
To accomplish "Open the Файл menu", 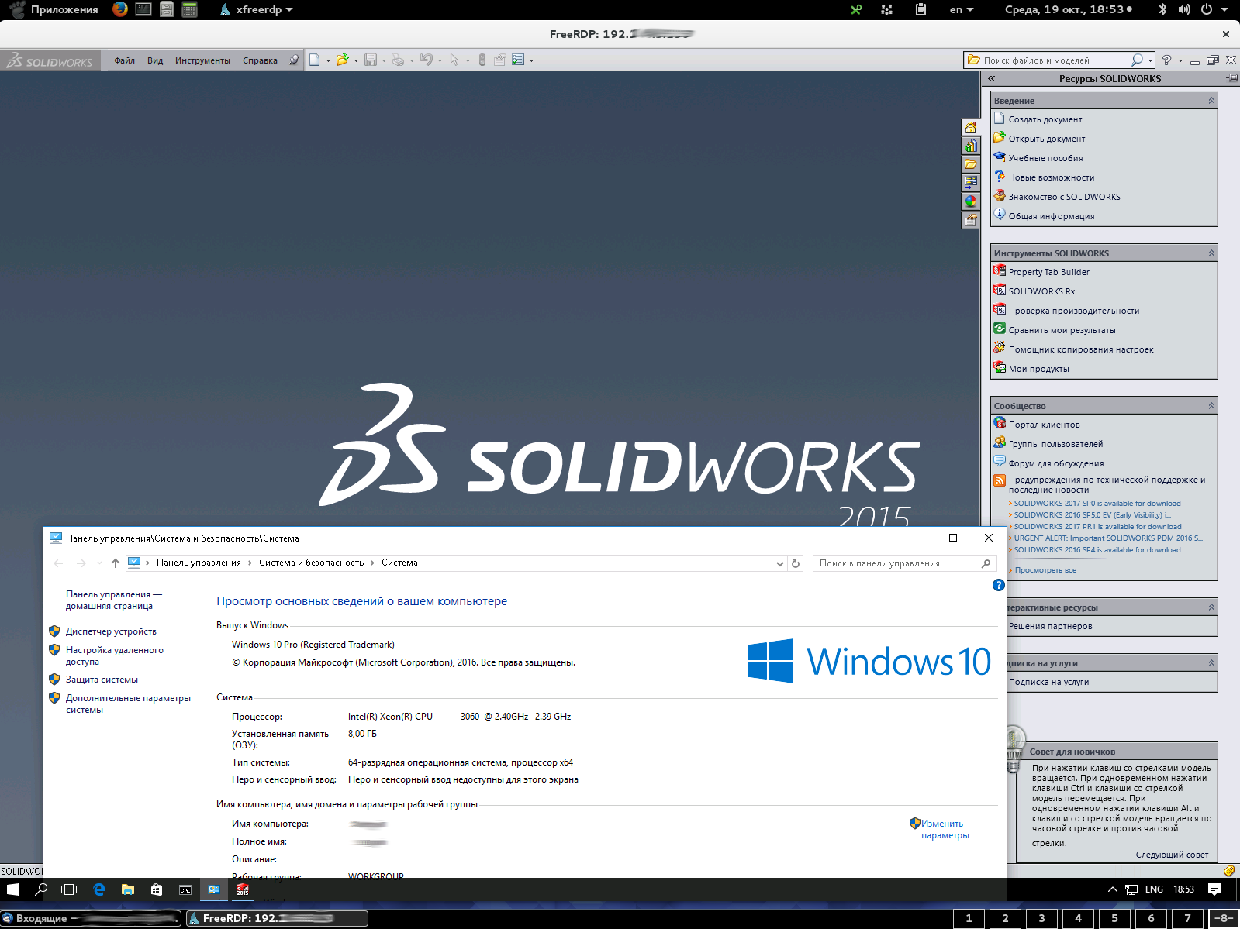I will click(x=124, y=60).
